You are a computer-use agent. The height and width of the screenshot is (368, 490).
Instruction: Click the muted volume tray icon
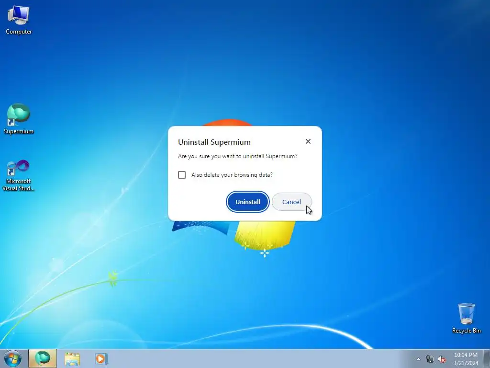[x=442, y=359]
